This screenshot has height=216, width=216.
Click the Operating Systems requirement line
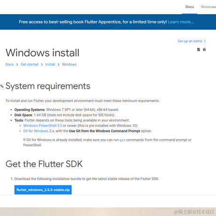[67, 110]
